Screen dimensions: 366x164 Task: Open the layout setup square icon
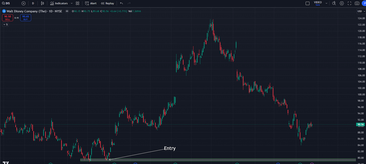click(307, 3)
